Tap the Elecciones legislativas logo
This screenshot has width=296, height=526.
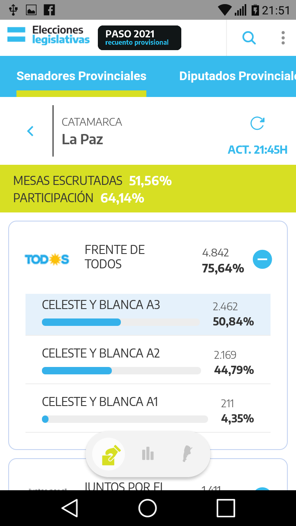[x=49, y=35]
